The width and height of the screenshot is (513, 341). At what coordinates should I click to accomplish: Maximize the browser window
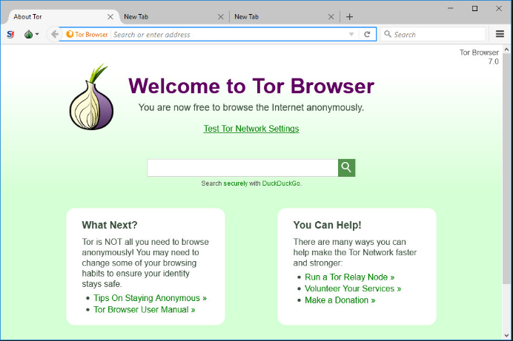click(474, 8)
